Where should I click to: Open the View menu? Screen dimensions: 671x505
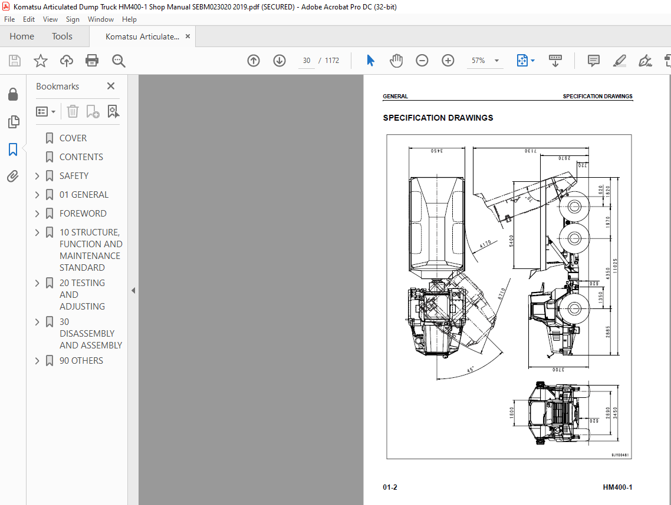[50, 19]
